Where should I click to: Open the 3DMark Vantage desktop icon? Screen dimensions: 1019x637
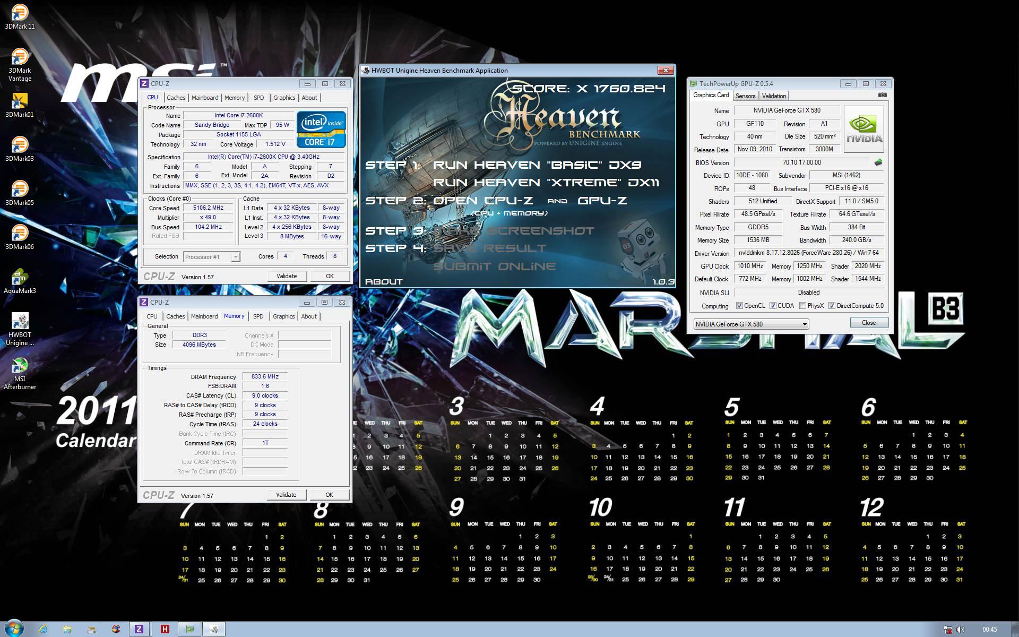(x=20, y=65)
